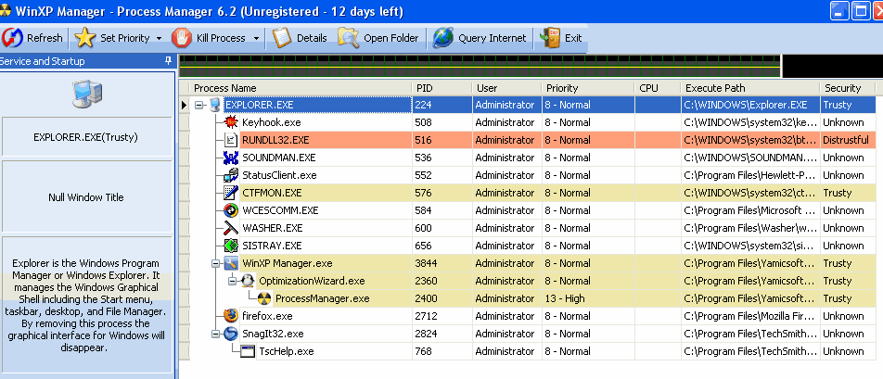This screenshot has width=883, height=379.
Task: Click PID 2712 cell
Action: coord(442,316)
